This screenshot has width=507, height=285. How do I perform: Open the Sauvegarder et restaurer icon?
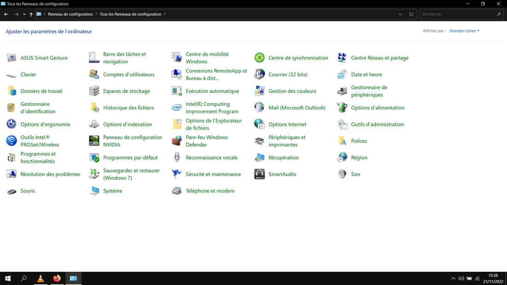(x=94, y=174)
